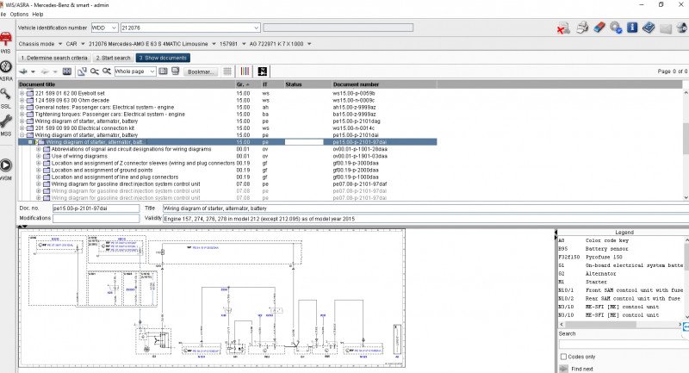689x373 pixels.
Task: Expand Use of wiring diagrams row
Action: [x=38, y=157]
